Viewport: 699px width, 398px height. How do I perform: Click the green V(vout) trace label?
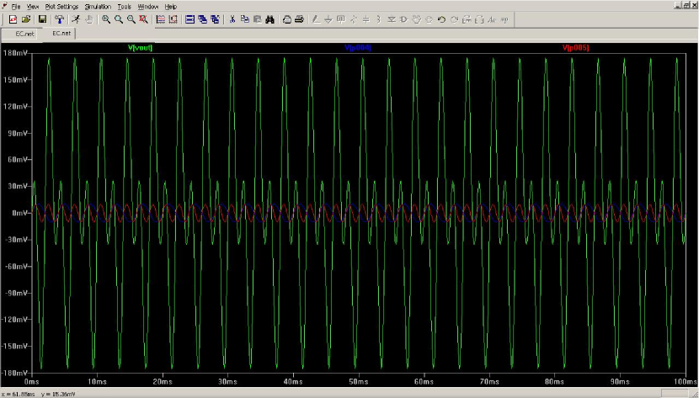[140, 48]
